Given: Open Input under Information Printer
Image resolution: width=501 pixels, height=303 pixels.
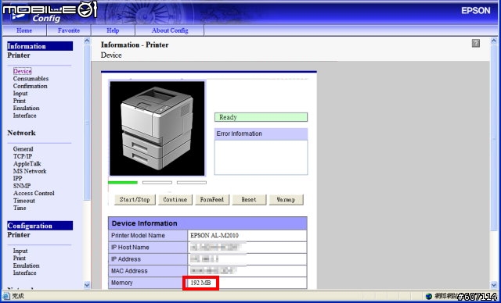Looking at the screenshot, I should 20,94.
